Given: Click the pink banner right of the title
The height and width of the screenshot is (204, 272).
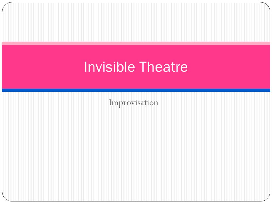Looking at the screenshot, I should point(229,67).
